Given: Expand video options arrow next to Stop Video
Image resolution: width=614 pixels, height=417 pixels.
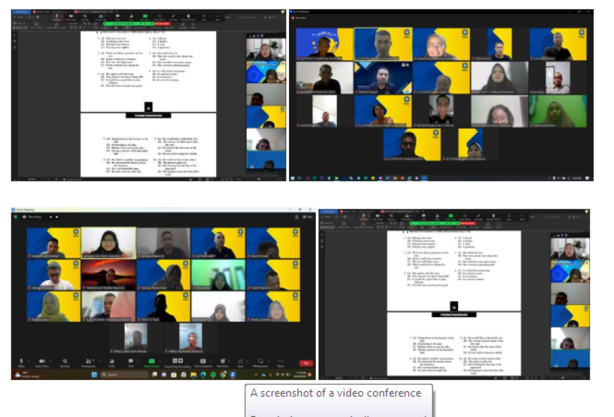Looking at the screenshot, I should point(50,361).
